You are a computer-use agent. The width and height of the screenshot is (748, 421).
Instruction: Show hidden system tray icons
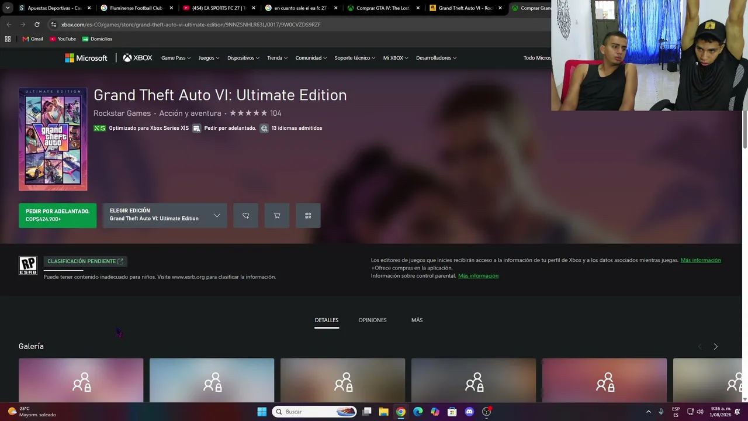click(648, 412)
